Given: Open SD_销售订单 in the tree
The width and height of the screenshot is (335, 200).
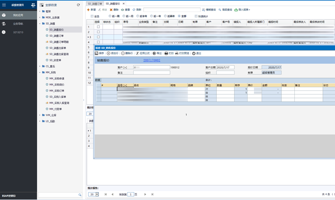Looking at the screenshot, I should point(57,36).
